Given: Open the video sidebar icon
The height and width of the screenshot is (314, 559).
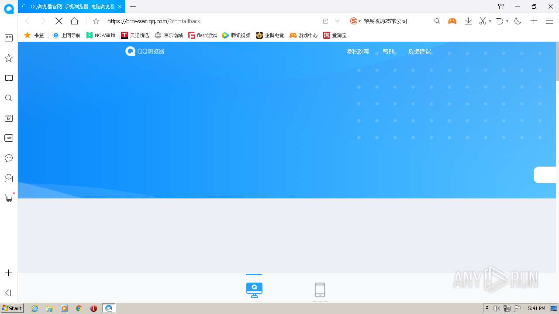Looking at the screenshot, I should [9, 118].
